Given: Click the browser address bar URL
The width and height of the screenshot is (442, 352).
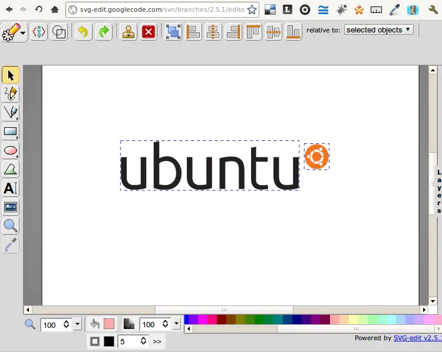Looking at the screenshot, I should [x=162, y=9].
